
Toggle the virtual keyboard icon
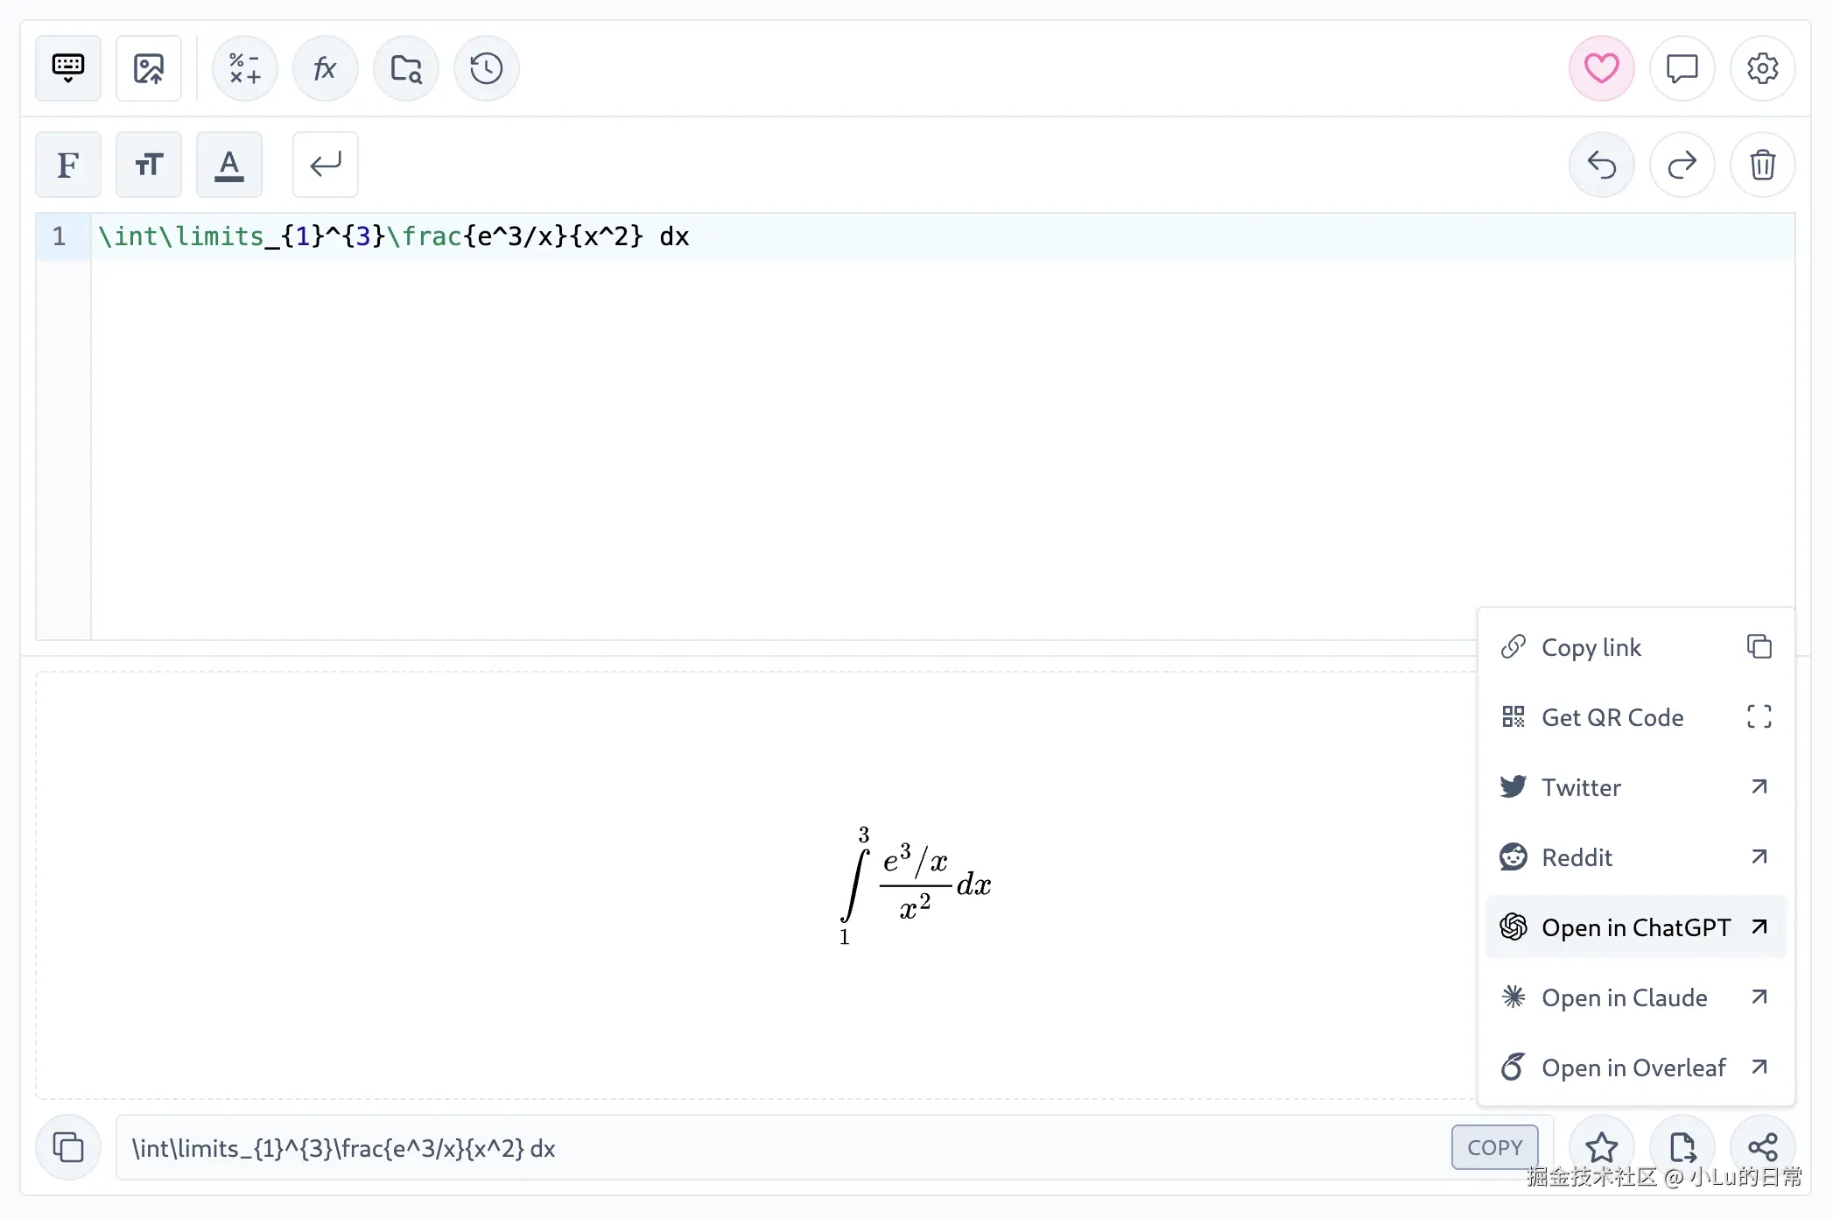68,68
